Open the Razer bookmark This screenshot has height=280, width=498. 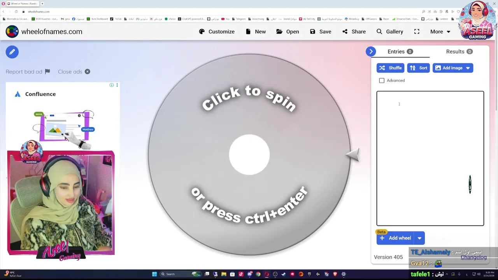[384, 19]
